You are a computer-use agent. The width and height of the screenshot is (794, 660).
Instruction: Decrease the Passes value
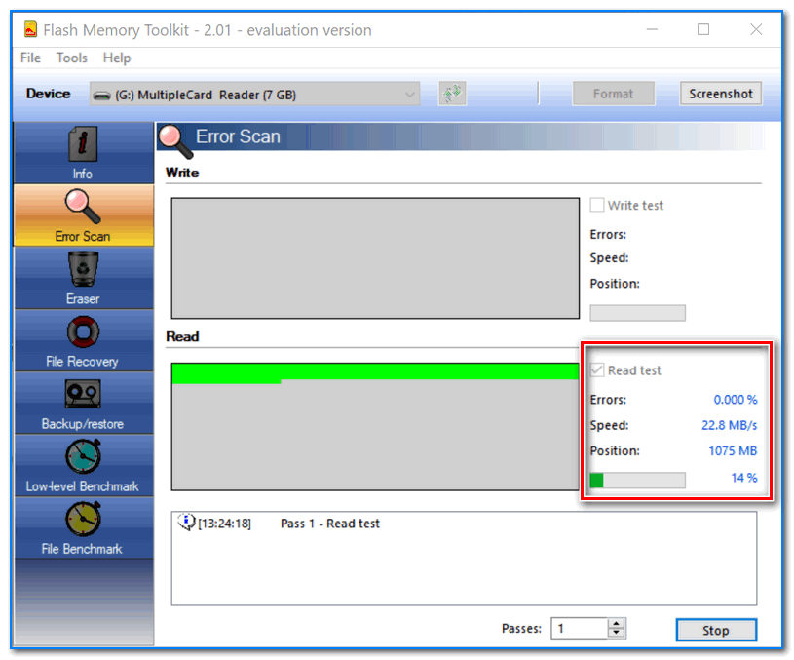(616, 633)
